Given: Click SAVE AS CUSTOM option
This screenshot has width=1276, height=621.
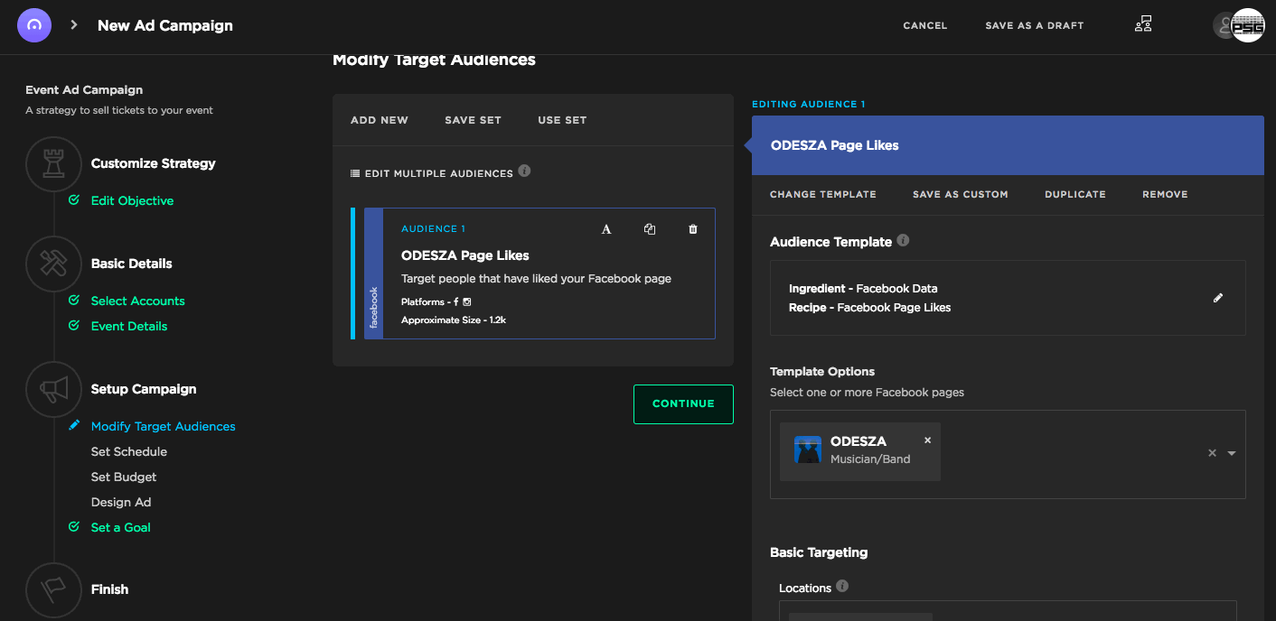Looking at the screenshot, I should coord(961,194).
